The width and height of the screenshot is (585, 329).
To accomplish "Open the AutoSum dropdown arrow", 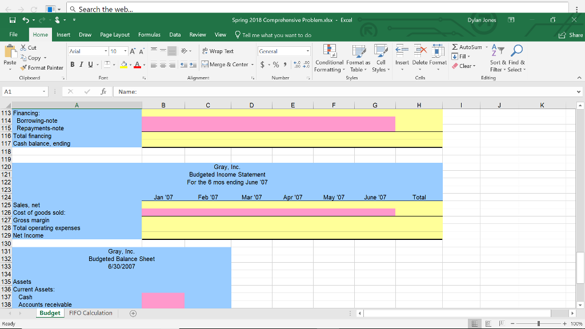I will point(487,47).
